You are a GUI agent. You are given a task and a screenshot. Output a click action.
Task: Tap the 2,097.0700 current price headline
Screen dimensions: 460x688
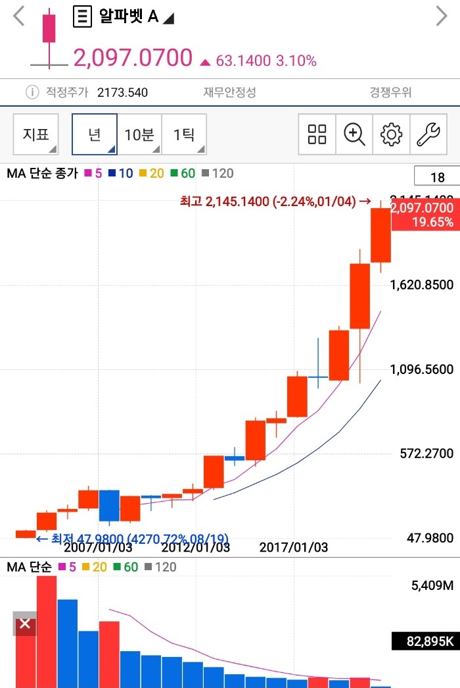click(x=133, y=58)
